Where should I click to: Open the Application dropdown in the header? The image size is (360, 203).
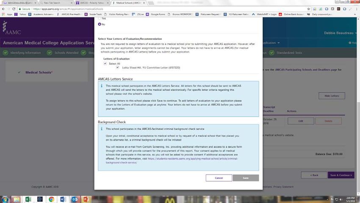point(271,43)
